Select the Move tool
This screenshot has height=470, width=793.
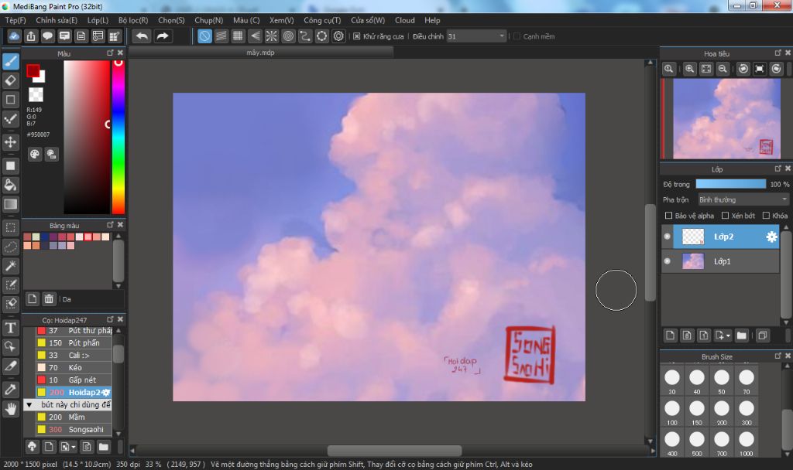11,142
